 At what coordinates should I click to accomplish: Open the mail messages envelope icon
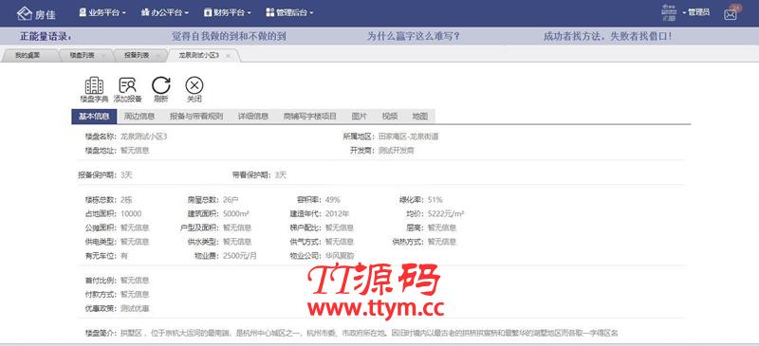tap(730, 14)
